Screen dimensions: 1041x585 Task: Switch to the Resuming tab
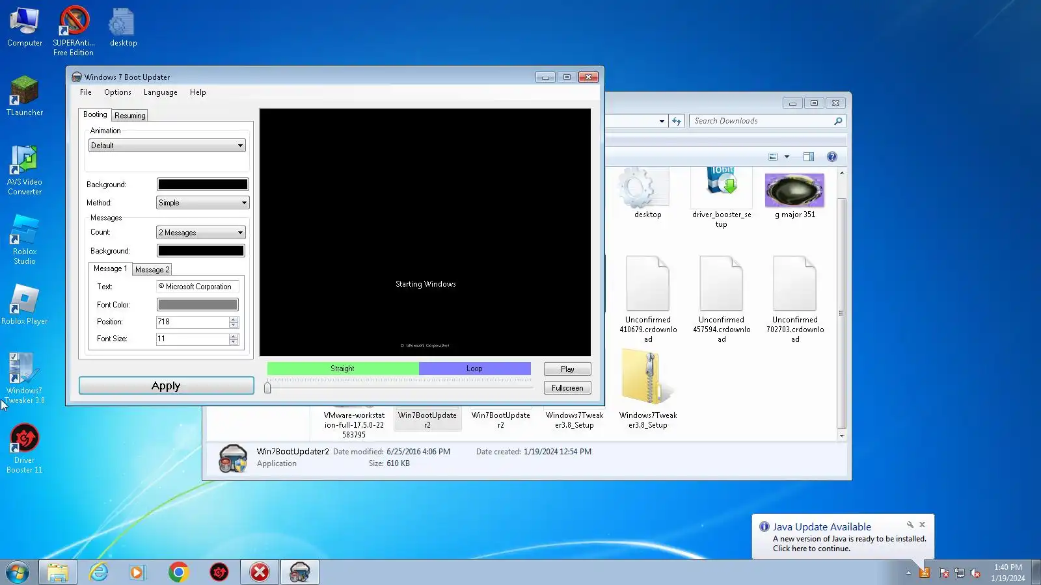click(130, 116)
